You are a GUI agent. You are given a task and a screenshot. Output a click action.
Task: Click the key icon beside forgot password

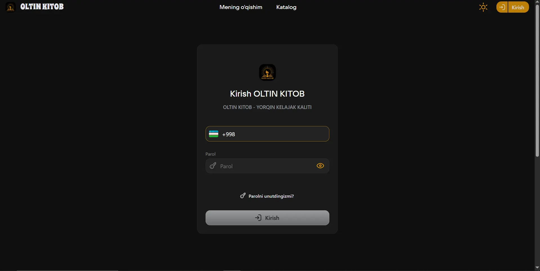tap(243, 195)
